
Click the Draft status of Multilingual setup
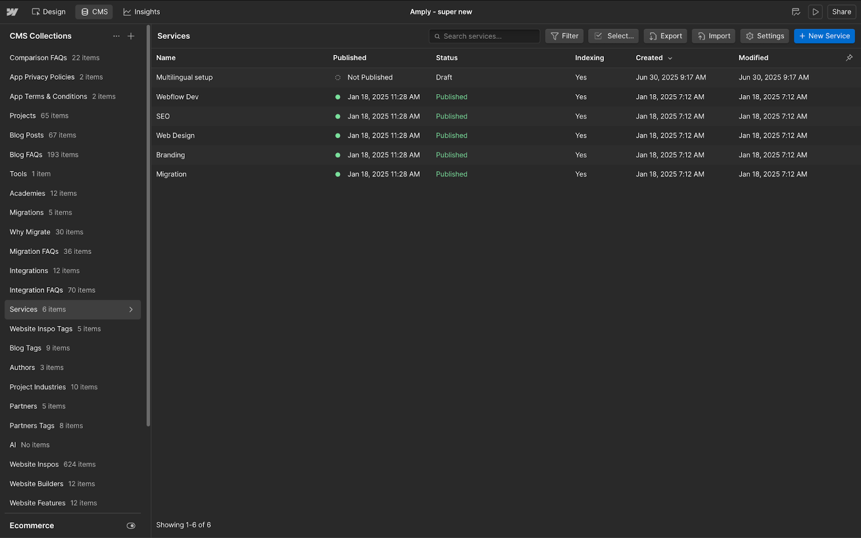(x=444, y=77)
